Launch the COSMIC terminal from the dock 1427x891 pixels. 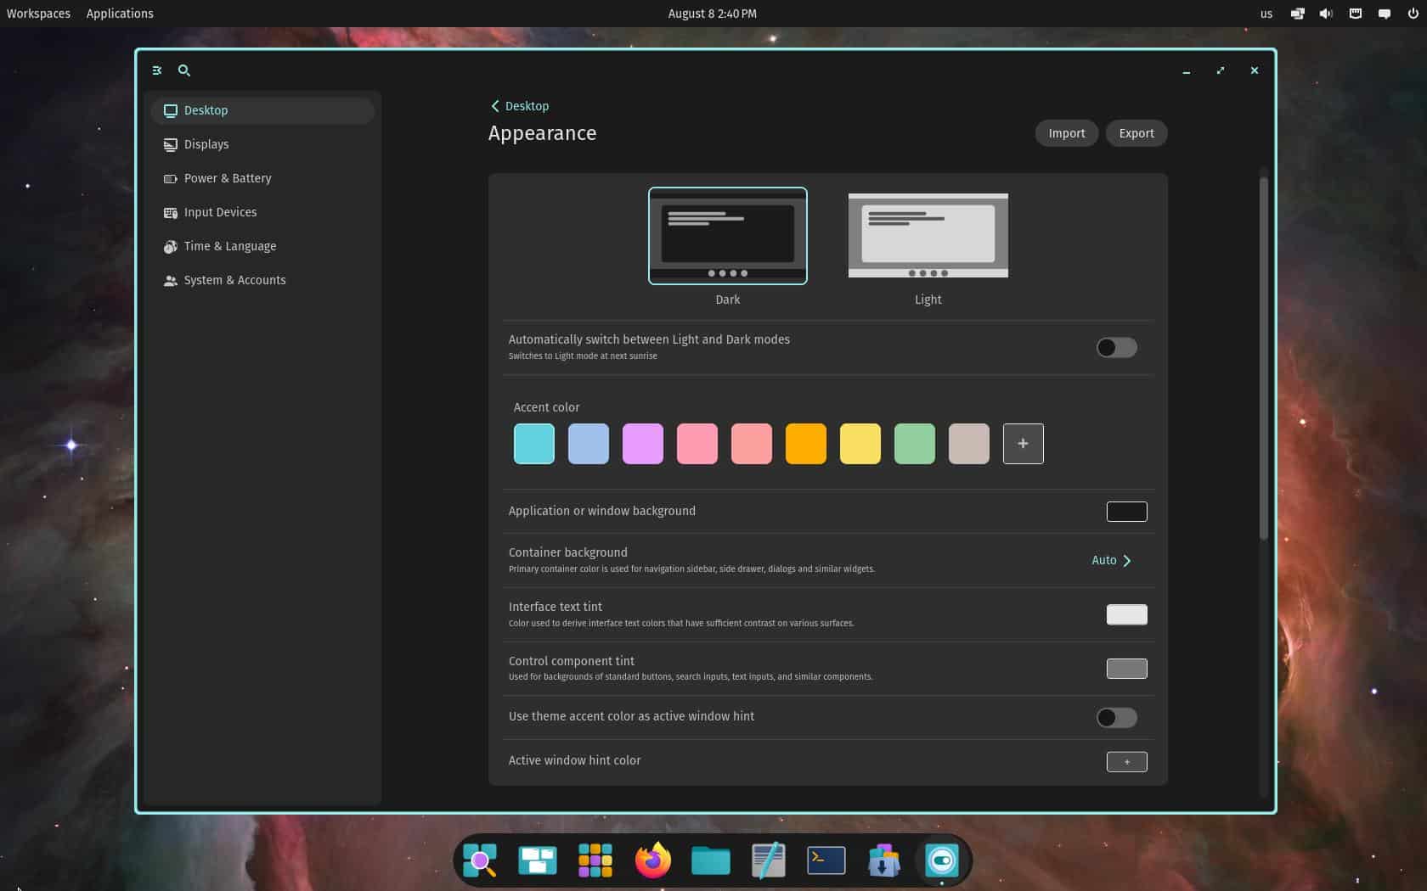pyautogui.click(x=826, y=860)
